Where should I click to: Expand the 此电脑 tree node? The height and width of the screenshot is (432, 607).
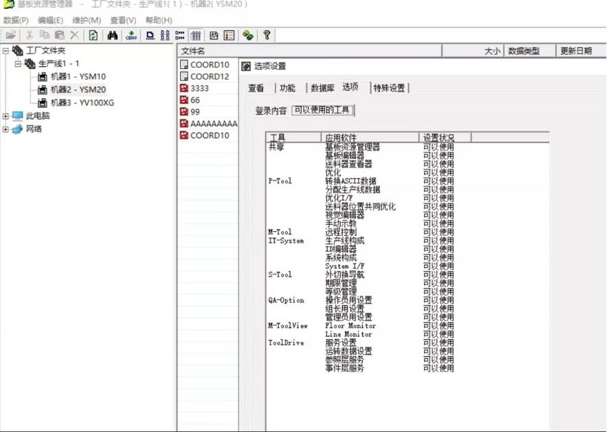6,116
